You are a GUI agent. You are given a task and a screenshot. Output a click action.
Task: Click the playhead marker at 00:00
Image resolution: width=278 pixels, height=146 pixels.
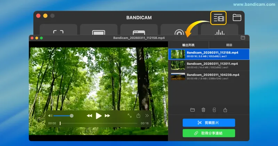pos(60,123)
